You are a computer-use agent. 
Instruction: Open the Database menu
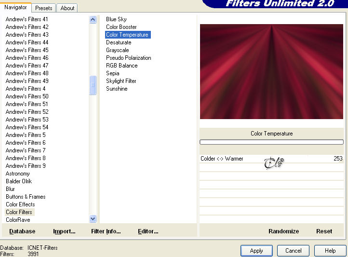click(22, 231)
